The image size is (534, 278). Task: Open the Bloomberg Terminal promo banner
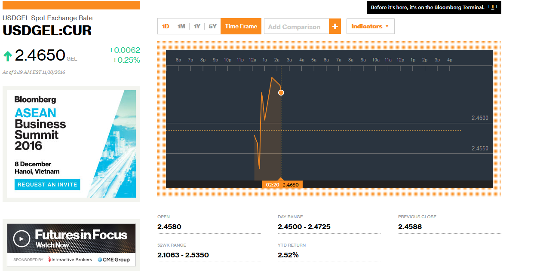tap(434, 7)
